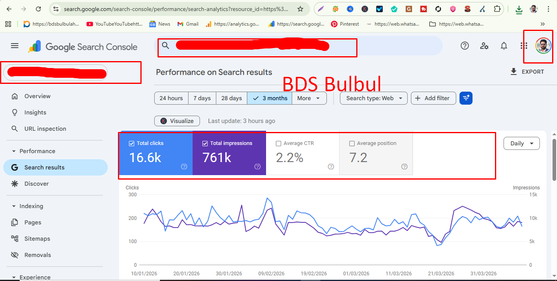Click the help question mark icon
Image resolution: width=557 pixels, height=281 pixels.
pyautogui.click(x=464, y=46)
